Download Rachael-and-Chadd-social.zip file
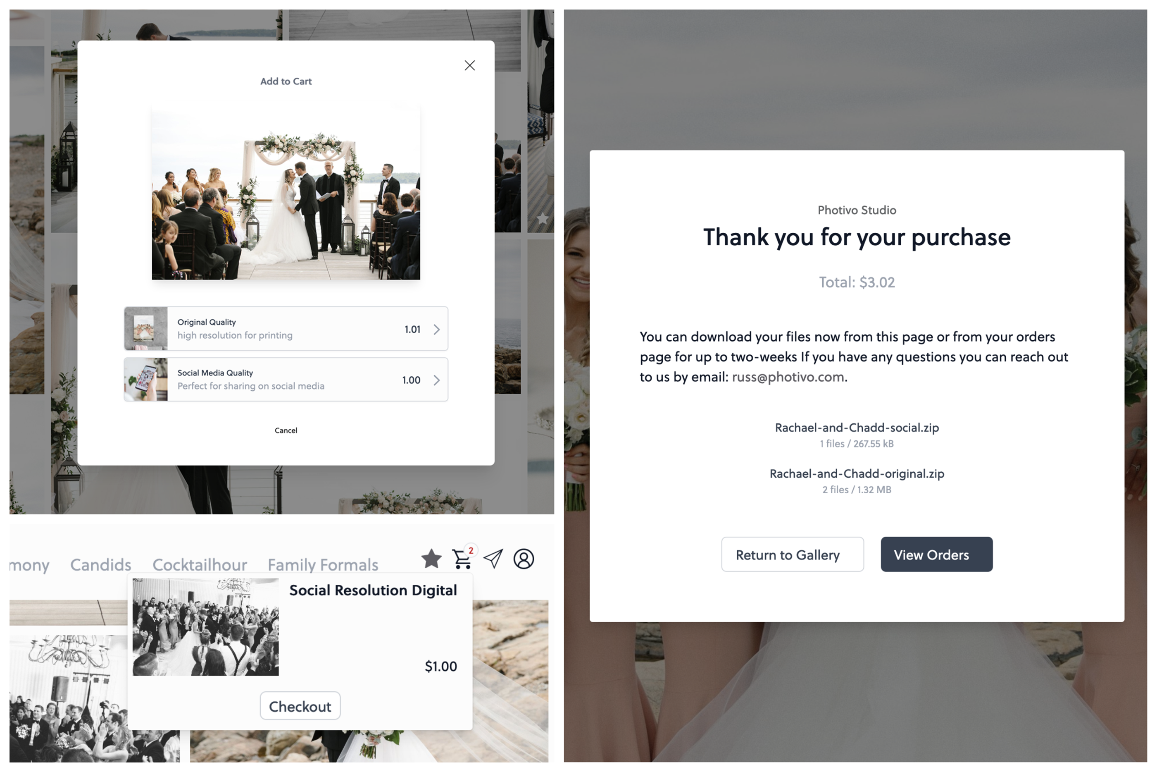The width and height of the screenshot is (1157, 772). pyautogui.click(x=857, y=428)
